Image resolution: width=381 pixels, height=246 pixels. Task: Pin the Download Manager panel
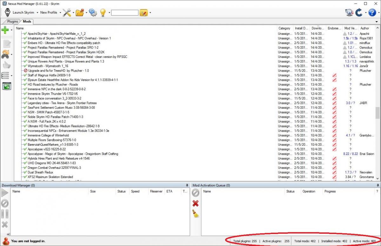(187, 185)
